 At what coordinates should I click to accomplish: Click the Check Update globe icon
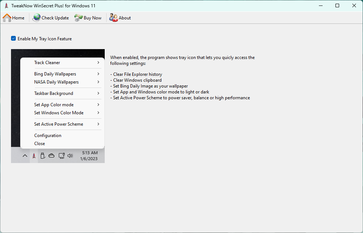tap(36, 18)
